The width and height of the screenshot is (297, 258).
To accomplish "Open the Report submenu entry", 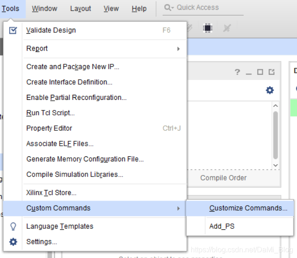I will (x=104, y=49).
